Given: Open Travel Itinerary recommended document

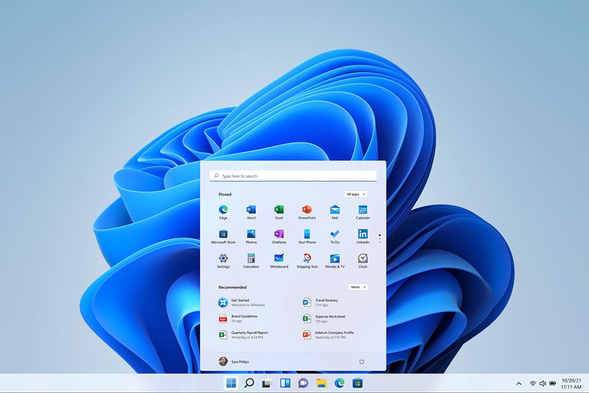Looking at the screenshot, I should click(326, 302).
